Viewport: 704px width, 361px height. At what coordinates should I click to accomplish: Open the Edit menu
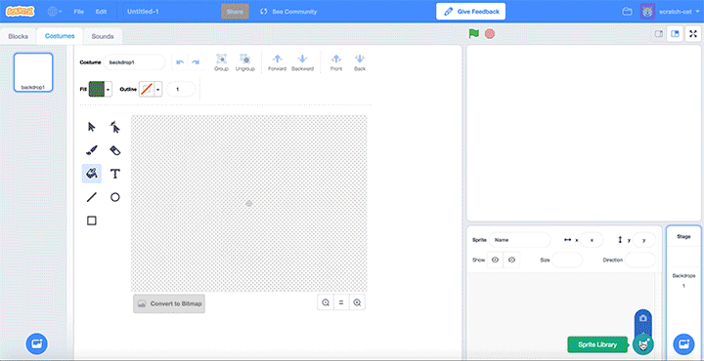point(101,12)
